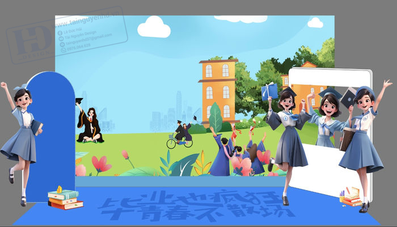397x227 pixels.
Task: Click the large white cloud at top center
Action: 154,27
